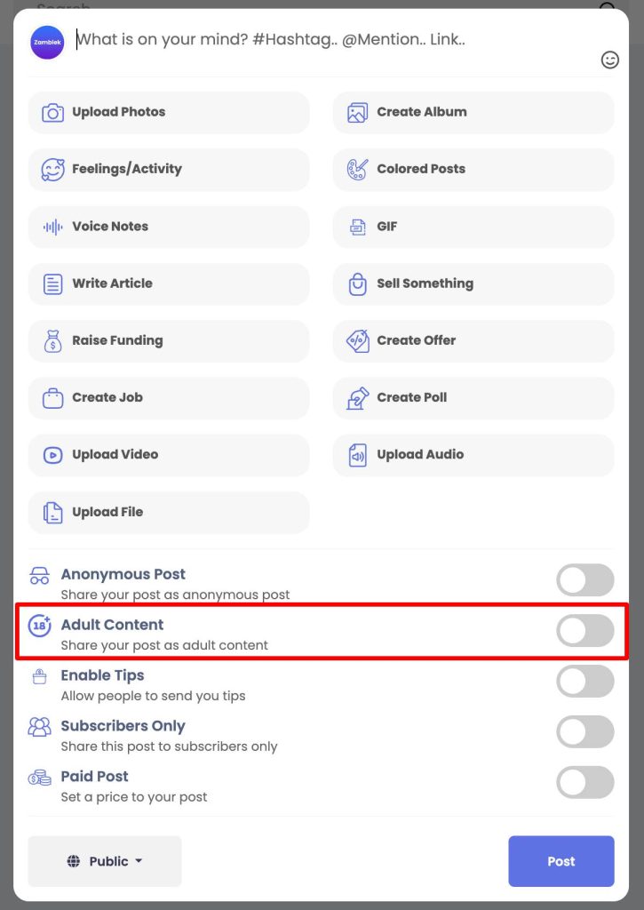Select the Voice Notes waveform icon

pos(52,227)
